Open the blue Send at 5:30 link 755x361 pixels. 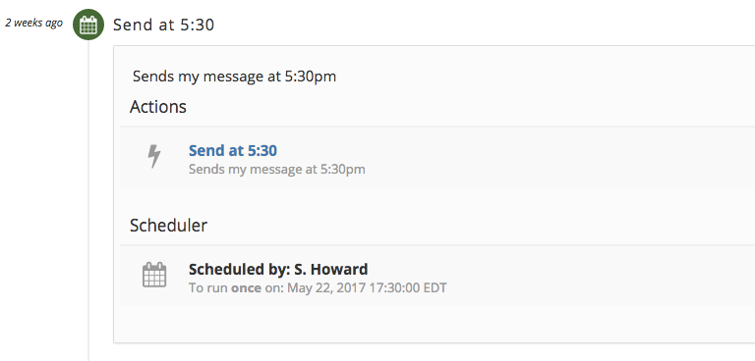pos(233,150)
